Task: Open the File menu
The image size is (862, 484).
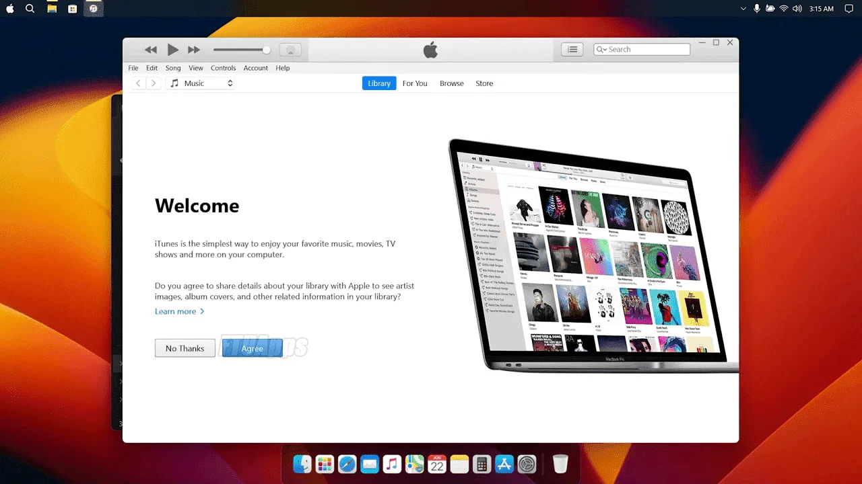Action: 133,68
